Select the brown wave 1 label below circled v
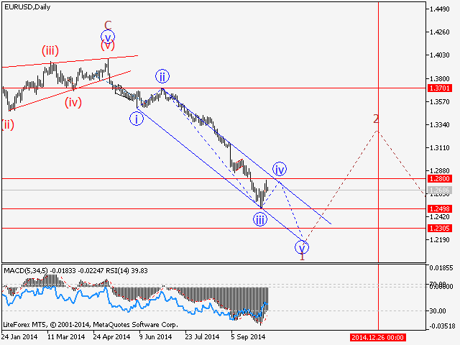Screen dimensions: 460x345 302,256
